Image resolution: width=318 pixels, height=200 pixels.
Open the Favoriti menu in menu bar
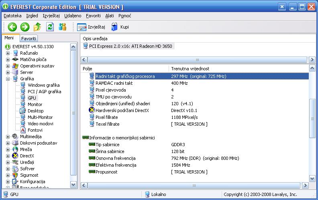[x=93, y=16]
